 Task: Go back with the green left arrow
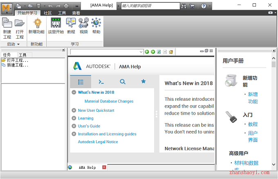coord(147,52)
